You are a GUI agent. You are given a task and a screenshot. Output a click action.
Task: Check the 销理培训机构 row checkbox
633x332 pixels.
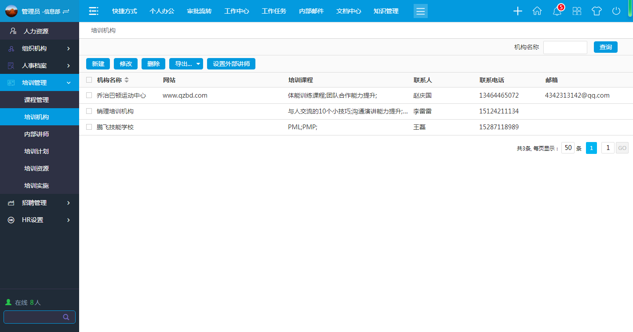89,111
